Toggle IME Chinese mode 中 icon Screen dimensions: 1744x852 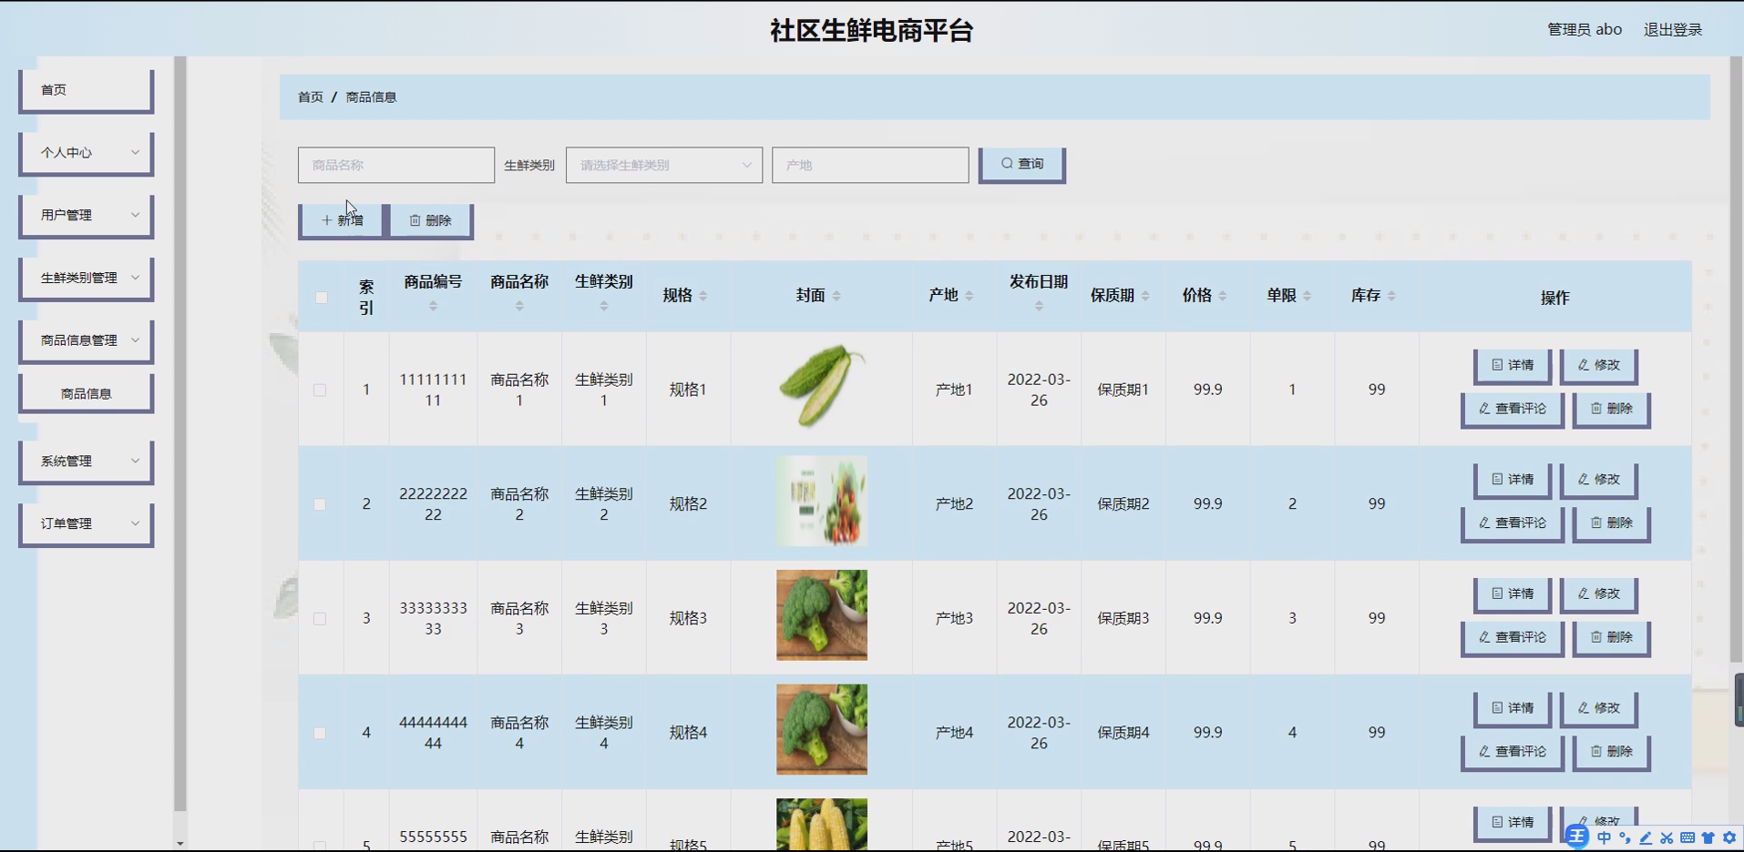coord(1604,838)
